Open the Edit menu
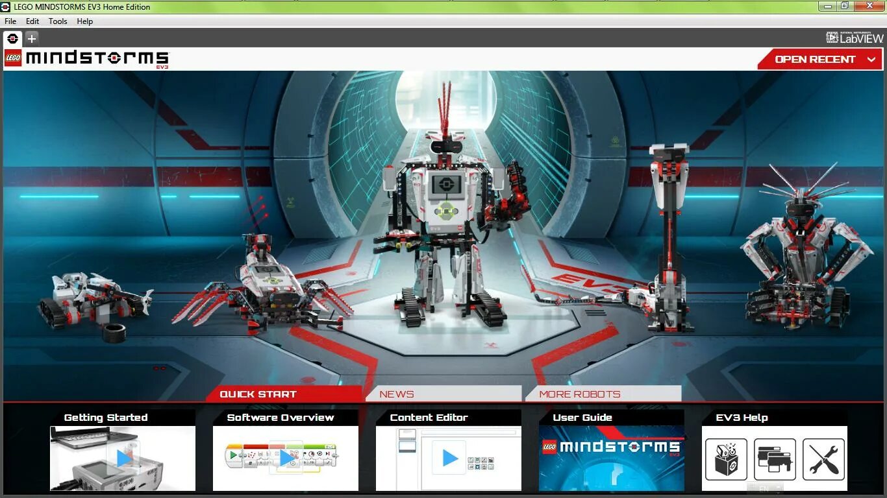 click(x=32, y=21)
